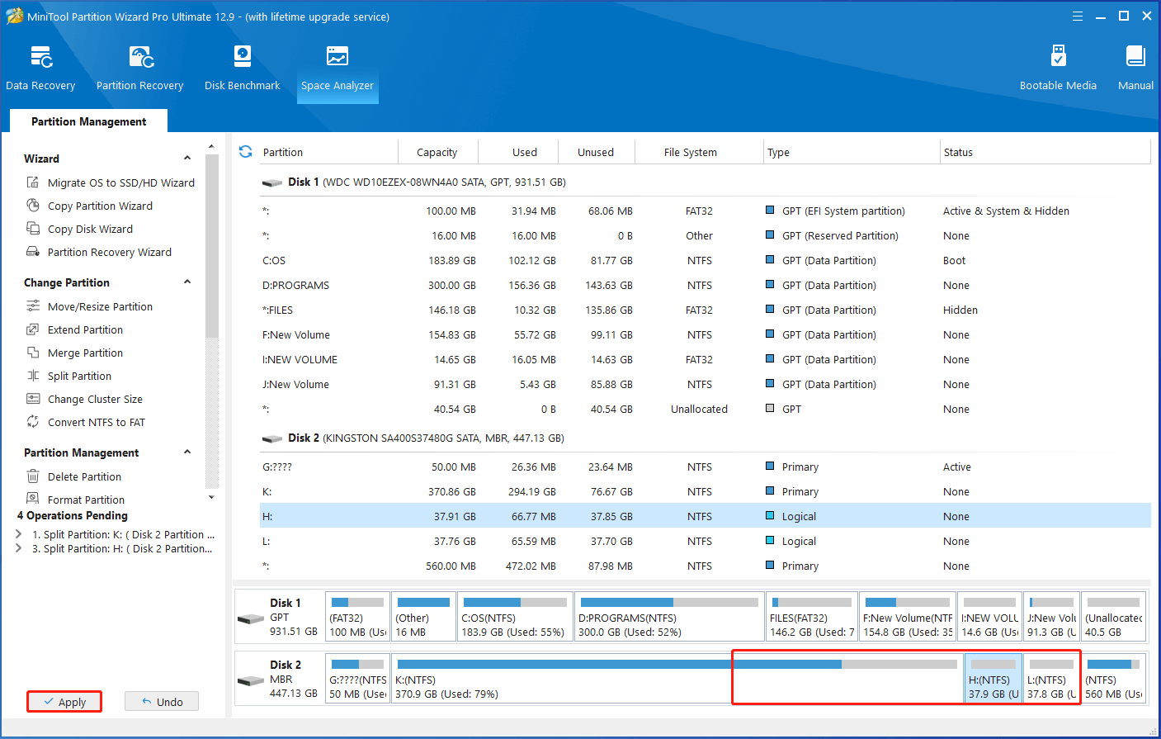1161x739 pixels.
Task: Select the FILES(FAT32) block in the disk map
Action: tap(812, 617)
